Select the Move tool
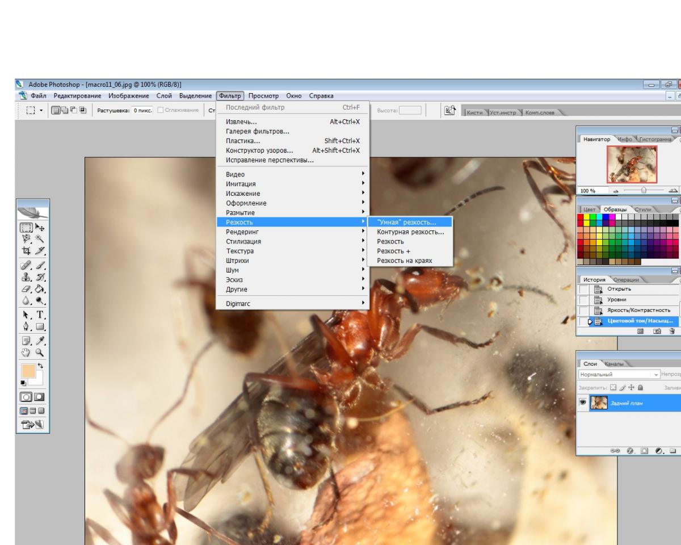The image size is (681, 545). tap(40, 228)
